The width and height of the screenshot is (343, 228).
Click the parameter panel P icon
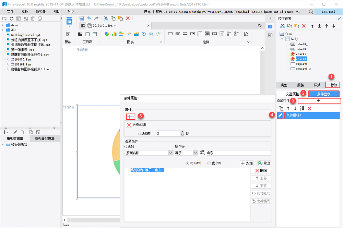(x=68, y=34)
